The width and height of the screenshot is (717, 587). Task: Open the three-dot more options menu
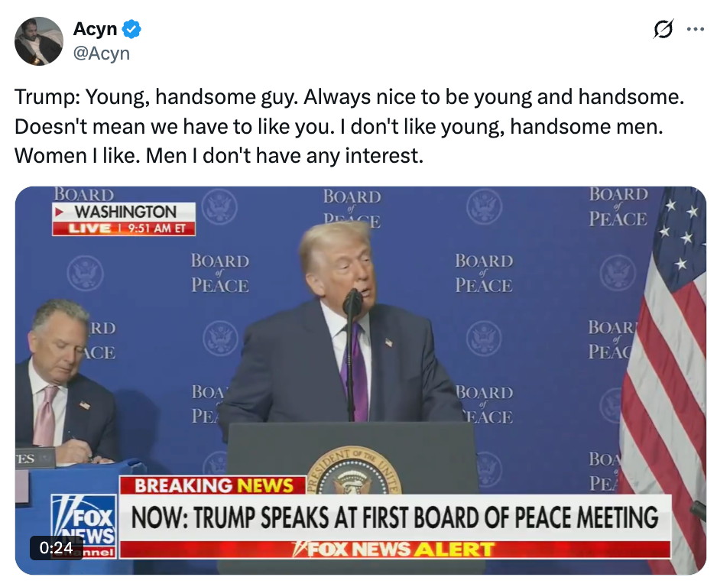[696, 29]
